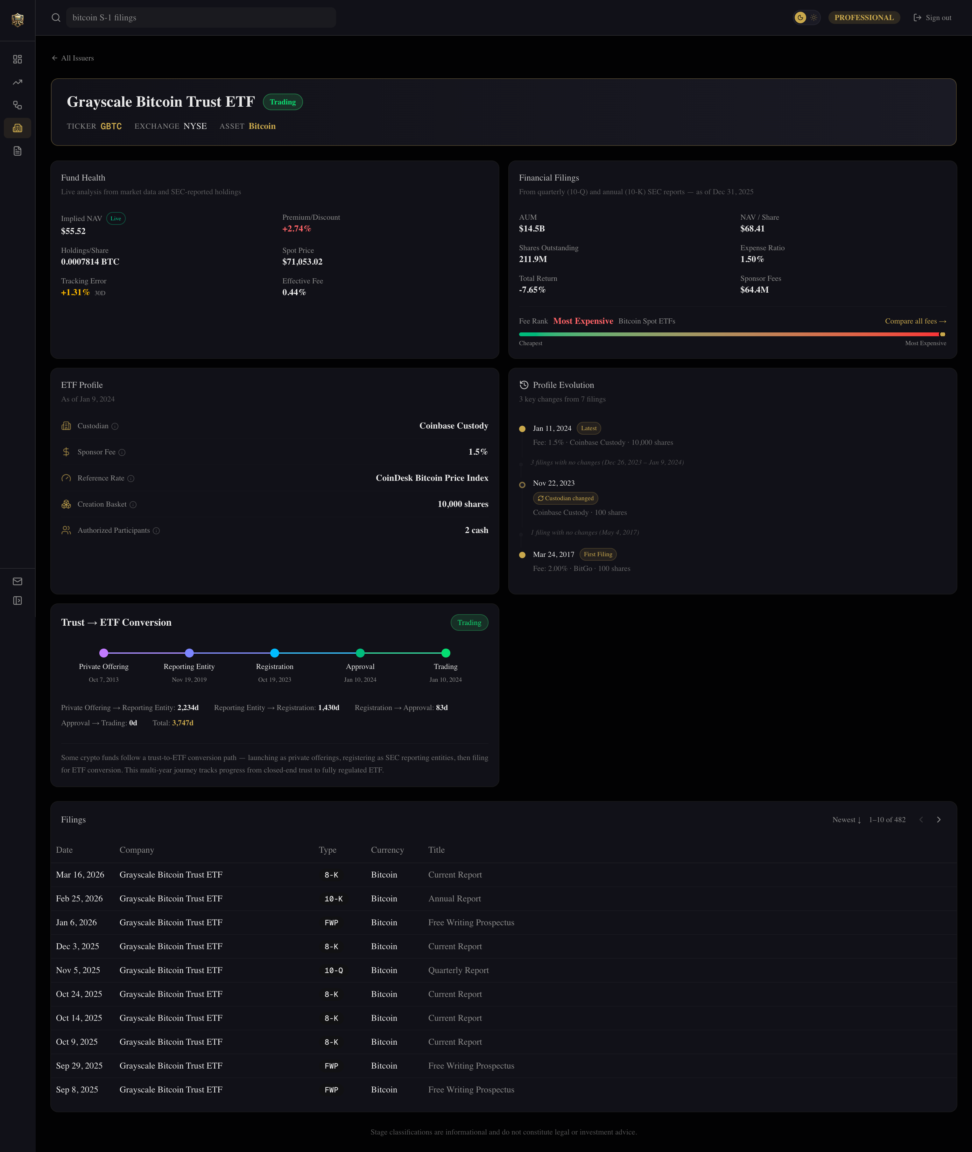The height and width of the screenshot is (1152, 972).
Task: Click the app logo in the sidebar
Action: click(18, 20)
